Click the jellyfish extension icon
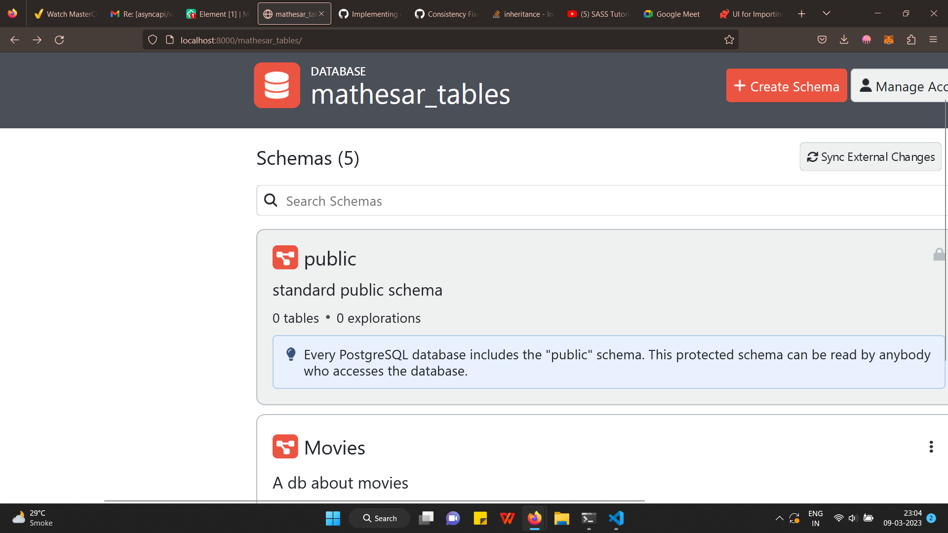This screenshot has height=533, width=948. (x=867, y=39)
